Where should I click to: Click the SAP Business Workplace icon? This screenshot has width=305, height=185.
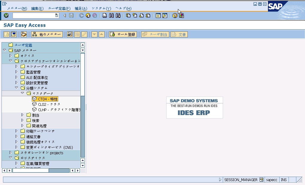click(24, 34)
